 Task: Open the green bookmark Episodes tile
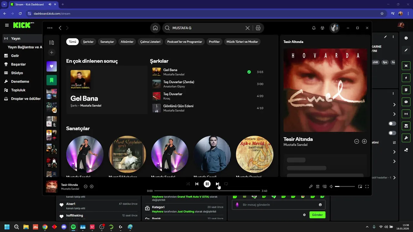[x=52, y=80]
